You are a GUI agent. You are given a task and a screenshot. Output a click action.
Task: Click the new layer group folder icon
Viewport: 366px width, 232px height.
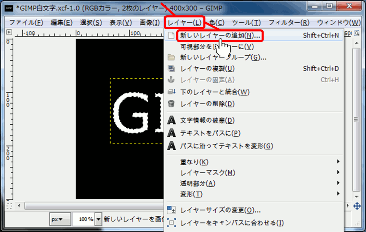[x=172, y=57]
